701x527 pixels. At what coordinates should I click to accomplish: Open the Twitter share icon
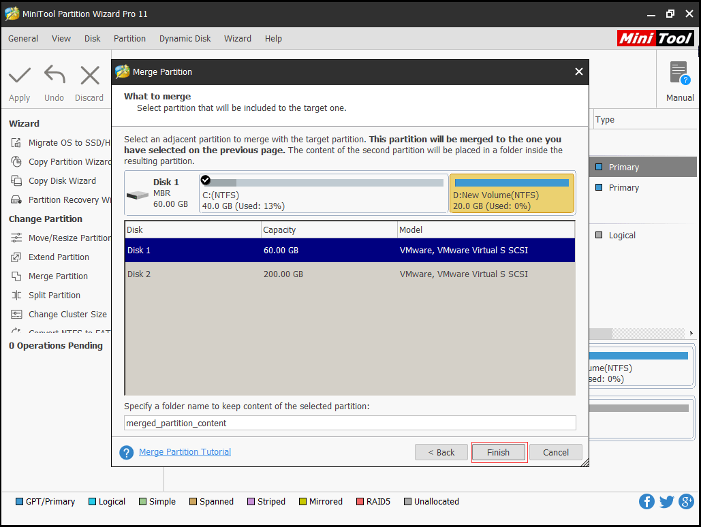coord(666,502)
